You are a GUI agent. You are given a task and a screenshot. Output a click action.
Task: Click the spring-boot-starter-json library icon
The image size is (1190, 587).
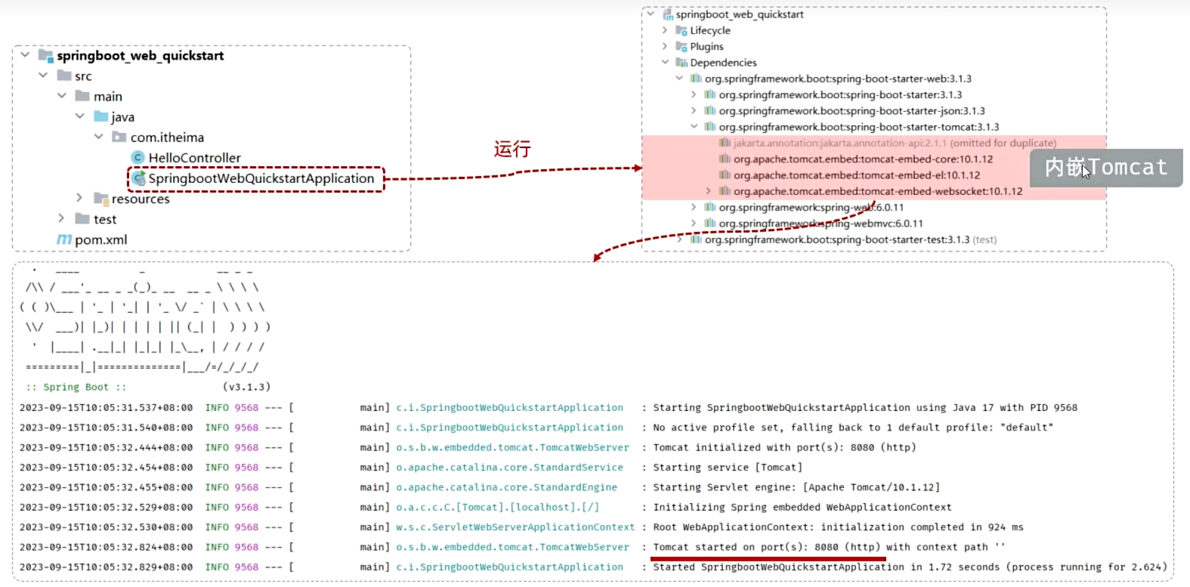(x=709, y=111)
